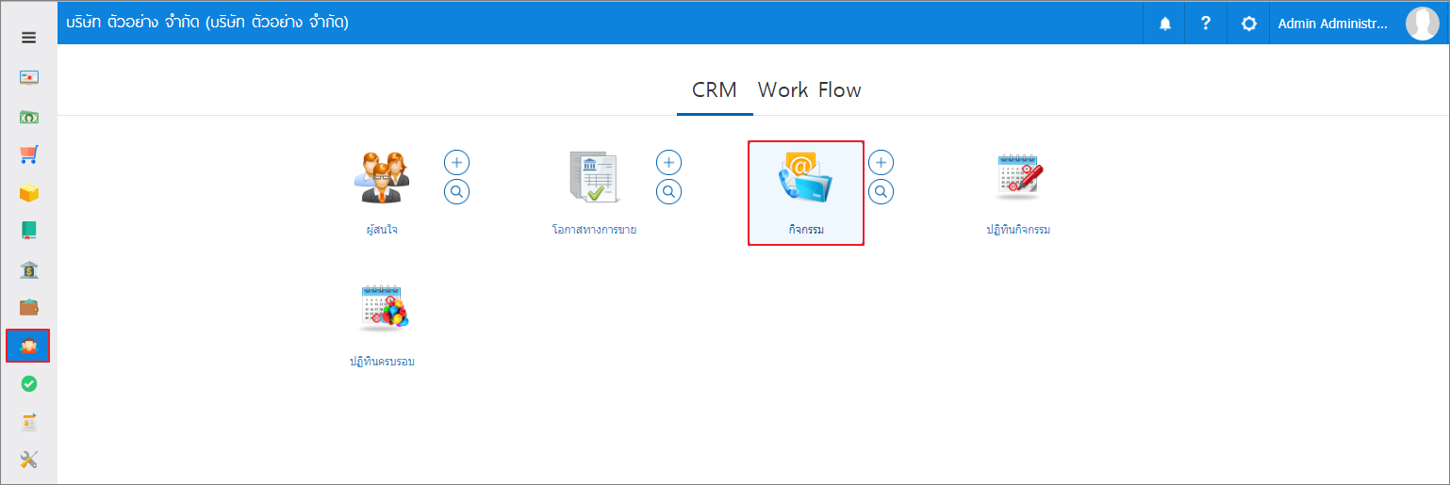Open the shopping cart module in sidebar
Screen dimensions: 1450x485
[x=28, y=154]
